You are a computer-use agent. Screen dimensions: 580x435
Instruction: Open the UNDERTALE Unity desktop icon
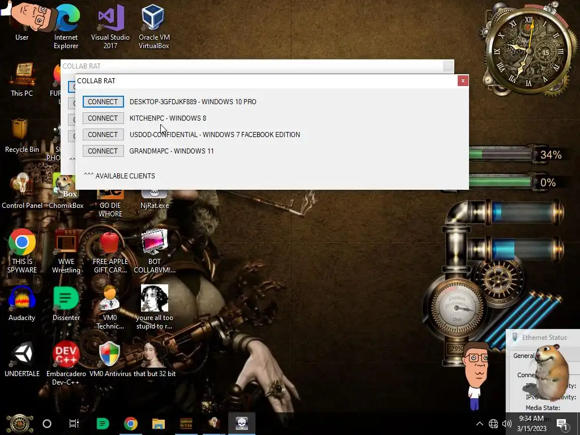click(22, 360)
